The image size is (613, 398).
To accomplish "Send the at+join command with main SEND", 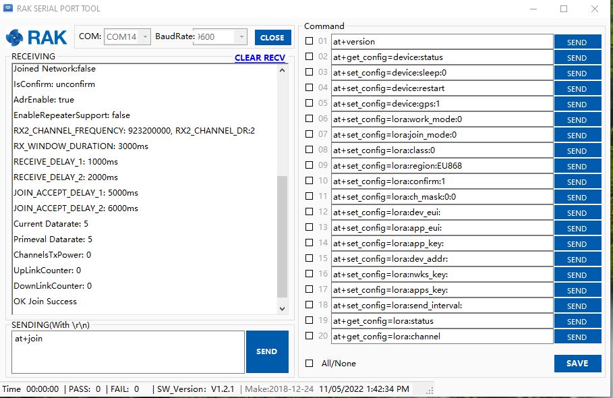I will [267, 351].
